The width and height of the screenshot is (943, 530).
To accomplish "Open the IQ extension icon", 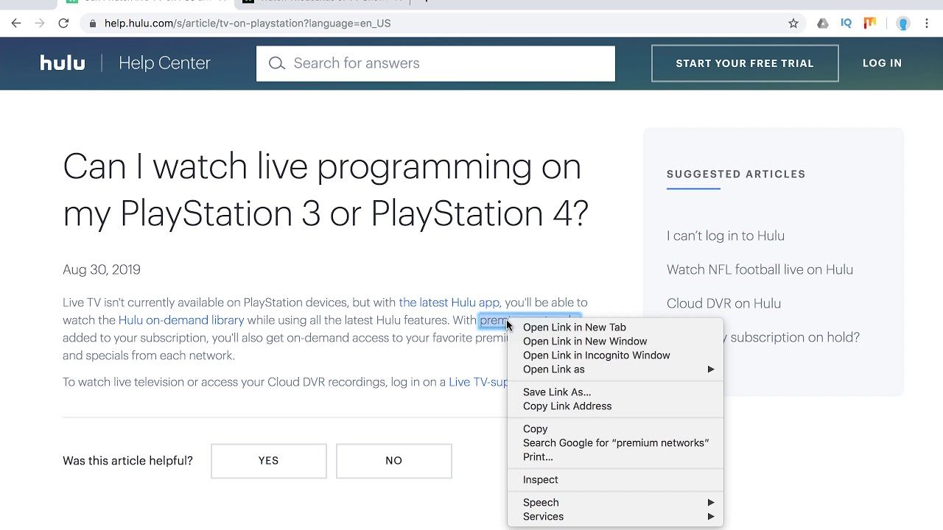I will coord(846,24).
